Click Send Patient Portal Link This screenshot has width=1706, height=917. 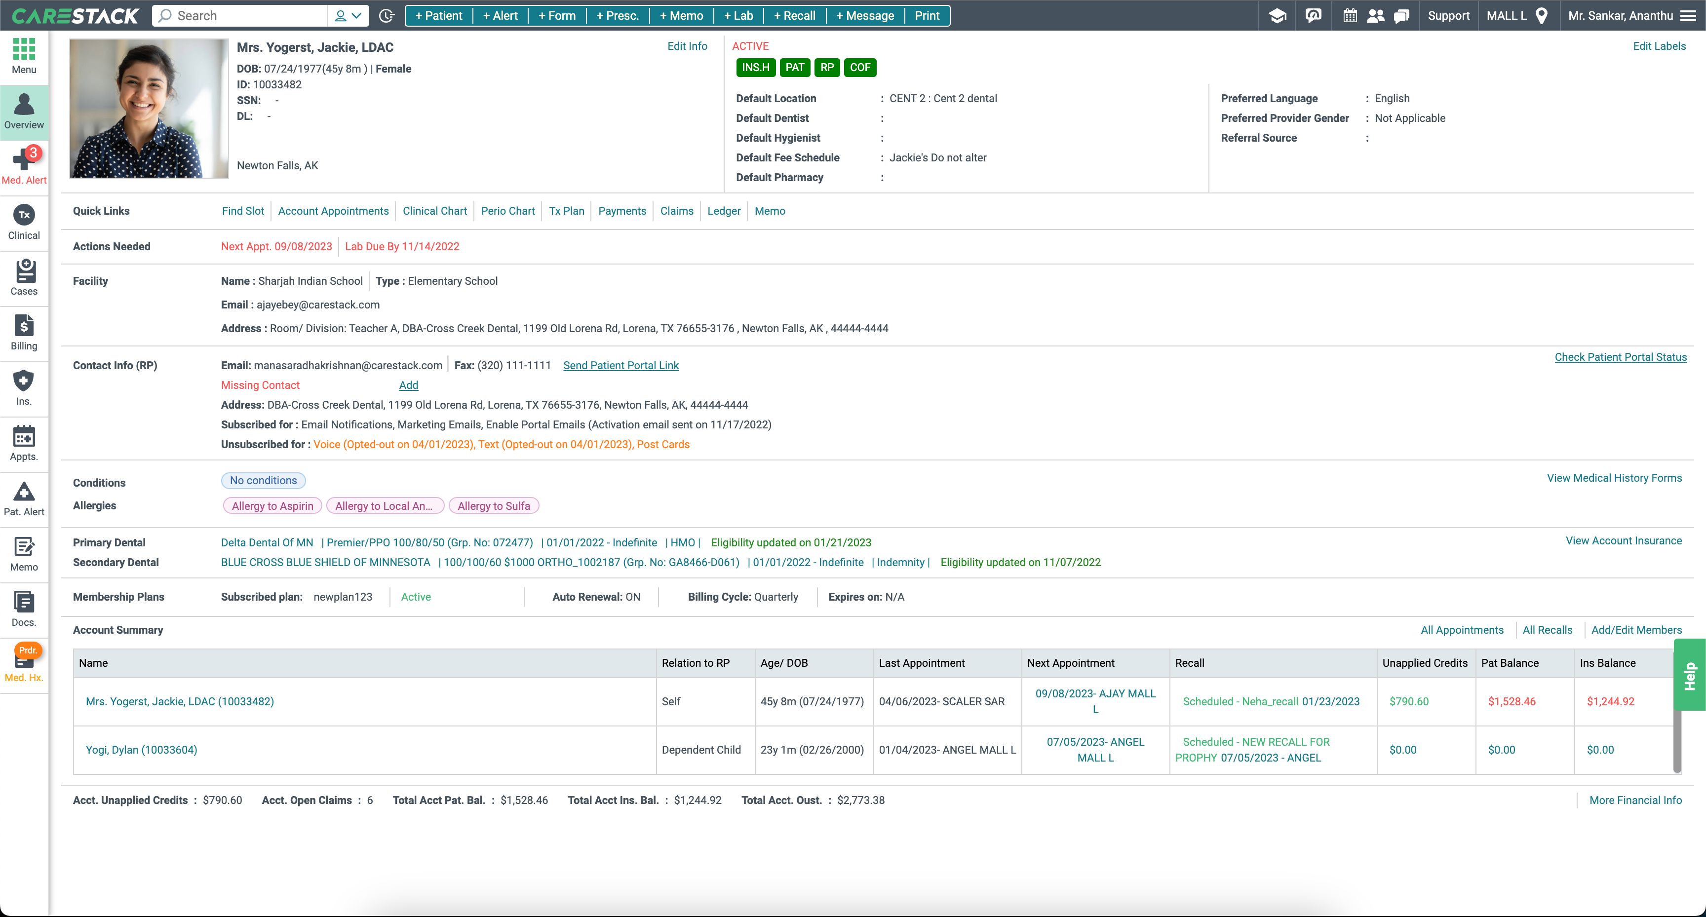pyautogui.click(x=620, y=366)
